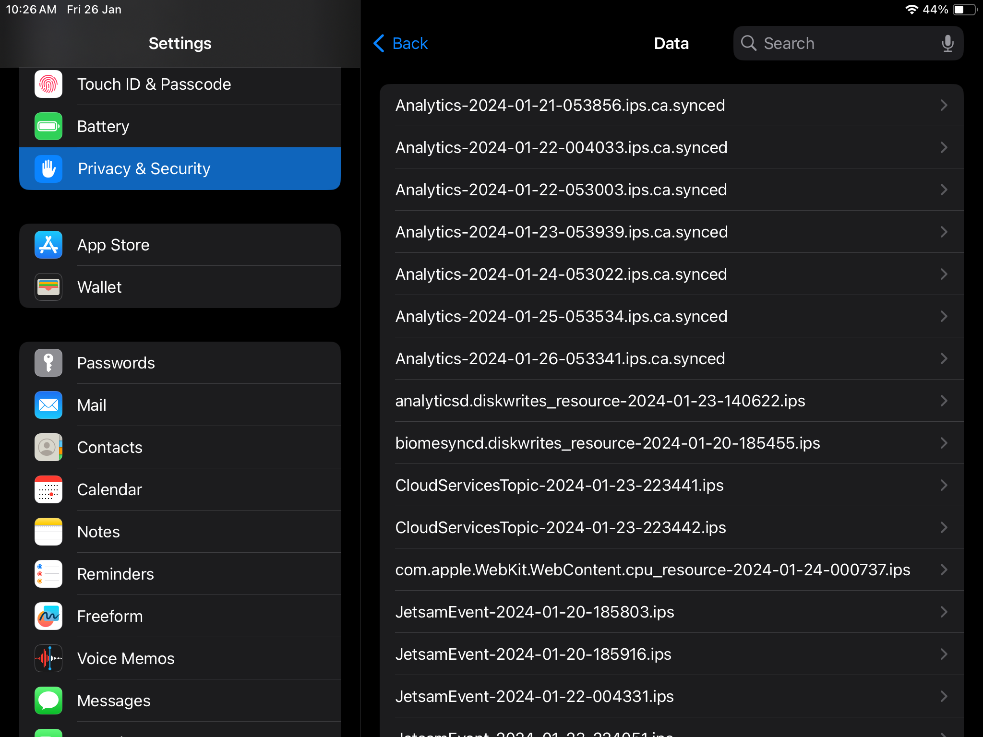983x737 pixels.
Task: Tap the microphone icon in the search bar
Action: (947, 43)
